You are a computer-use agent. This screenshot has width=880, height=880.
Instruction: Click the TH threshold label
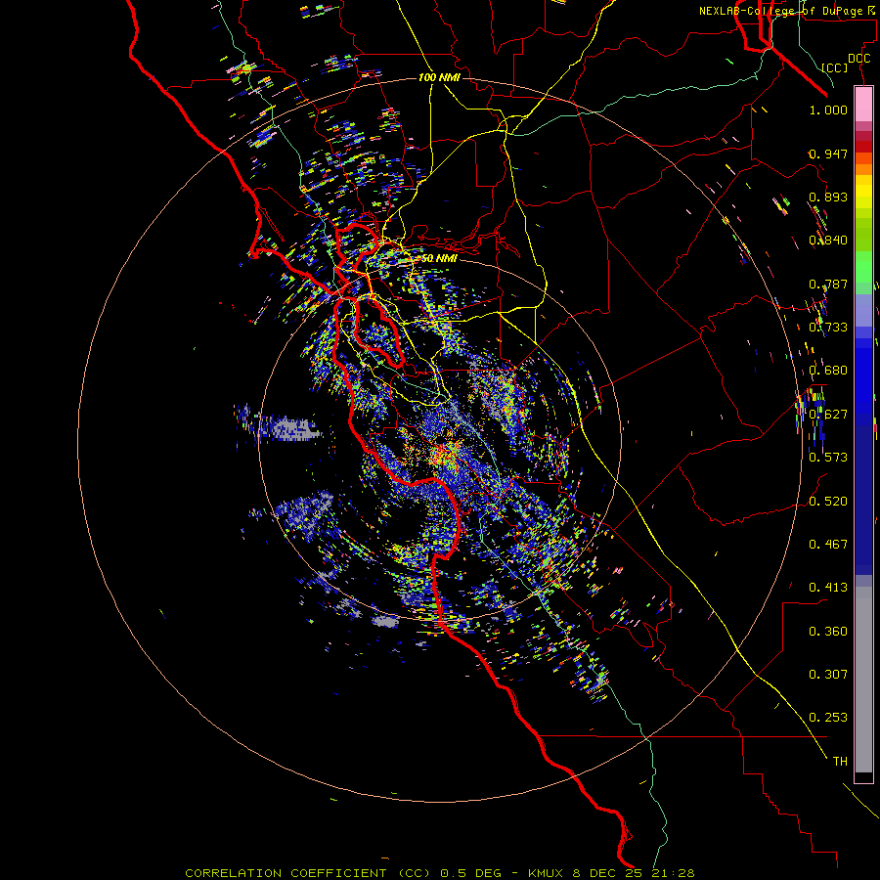840,761
